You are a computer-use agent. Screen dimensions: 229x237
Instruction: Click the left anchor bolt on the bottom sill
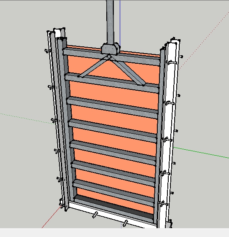(x=95, y=215)
